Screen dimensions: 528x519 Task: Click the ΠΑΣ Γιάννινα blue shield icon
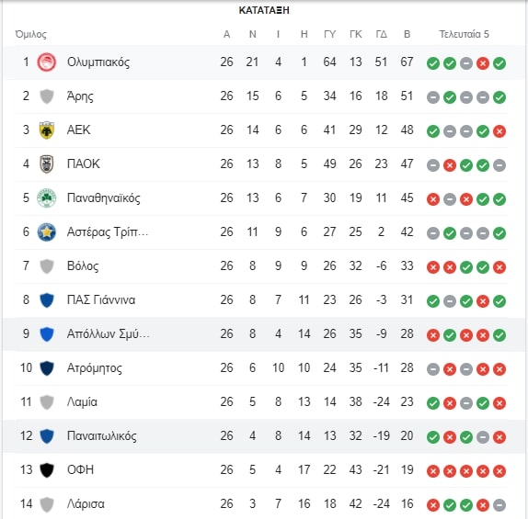point(47,300)
